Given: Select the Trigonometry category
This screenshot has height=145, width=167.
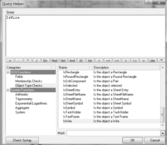Looking at the screenshot, I should coord(24,99).
